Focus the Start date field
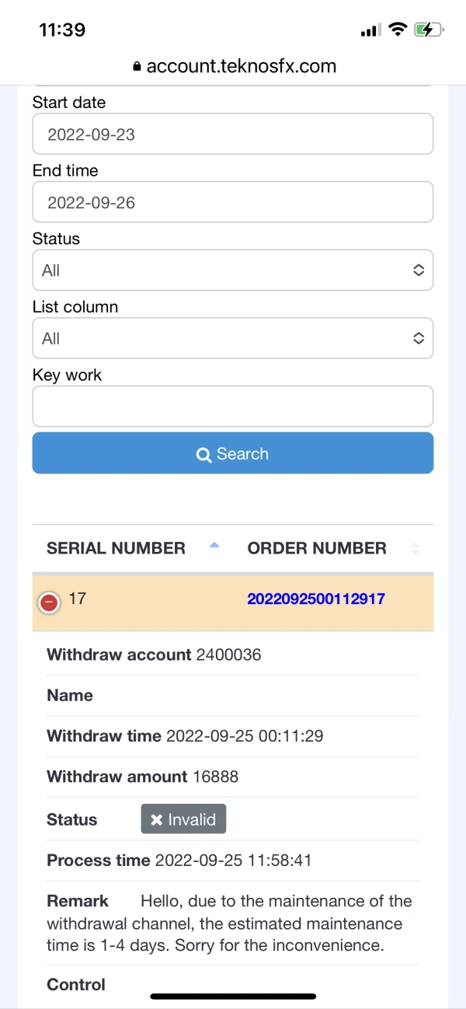Viewport: 466px width, 1009px height. 232,134
